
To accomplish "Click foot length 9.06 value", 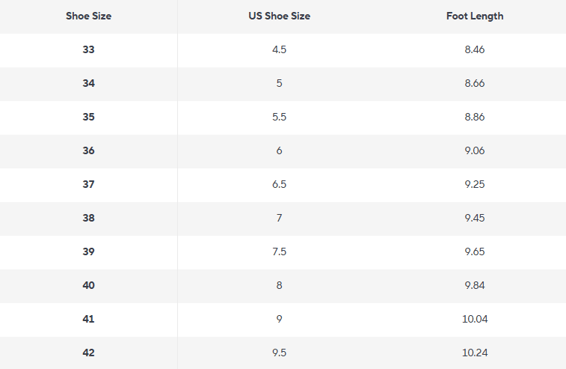I will (x=475, y=150).
